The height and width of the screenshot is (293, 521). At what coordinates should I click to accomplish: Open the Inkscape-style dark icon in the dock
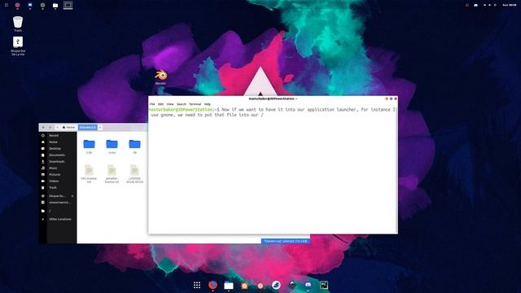292,285
